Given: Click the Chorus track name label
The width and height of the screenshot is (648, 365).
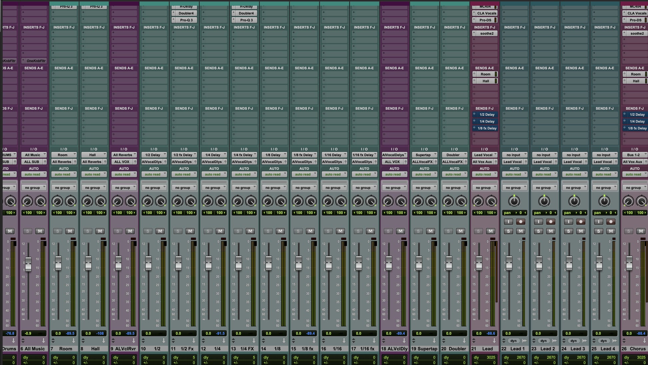Looking at the screenshot, I should tap(637, 349).
